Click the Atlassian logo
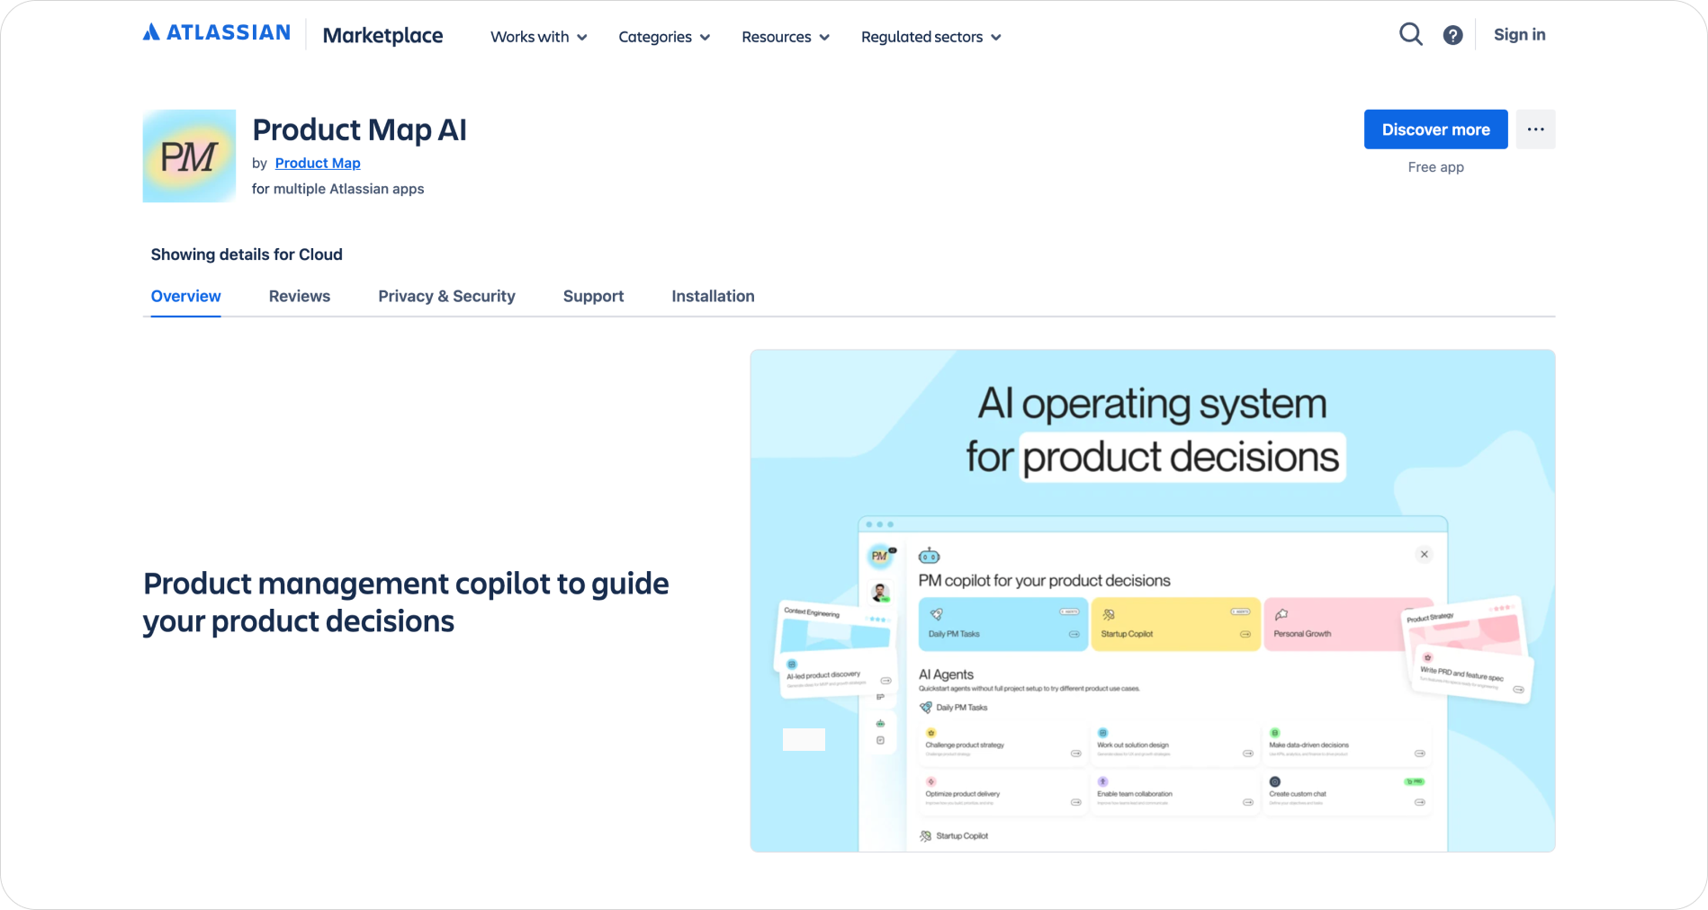 point(216,33)
